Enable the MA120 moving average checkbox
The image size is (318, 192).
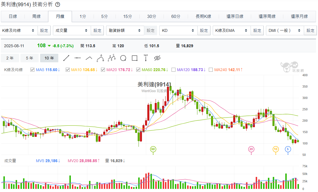(x=174, y=70)
